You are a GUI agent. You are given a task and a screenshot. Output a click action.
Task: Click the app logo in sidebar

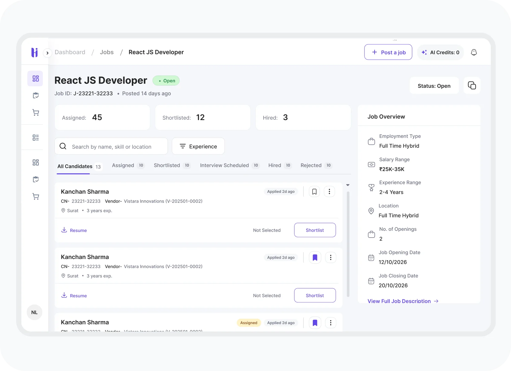point(35,52)
